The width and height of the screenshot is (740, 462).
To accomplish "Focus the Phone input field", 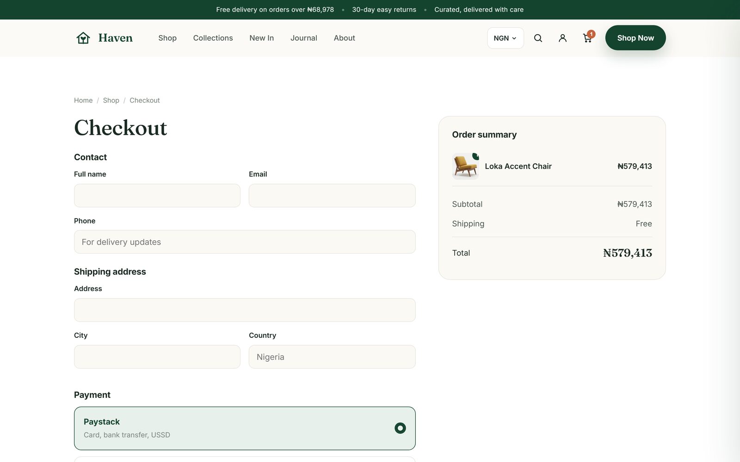I will (x=245, y=242).
